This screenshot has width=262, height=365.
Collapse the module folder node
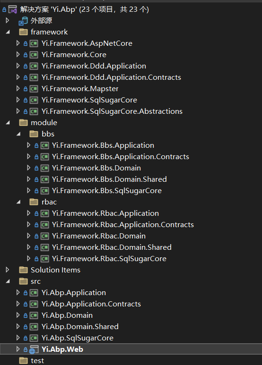click(x=8, y=123)
